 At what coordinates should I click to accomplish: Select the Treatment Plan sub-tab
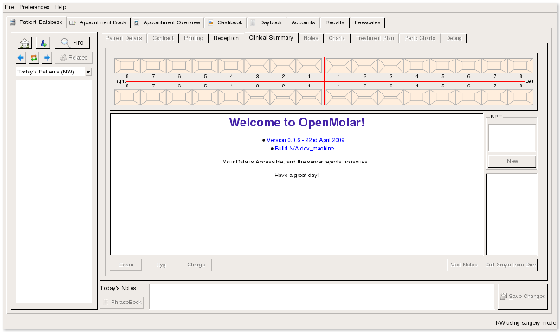pos(375,38)
